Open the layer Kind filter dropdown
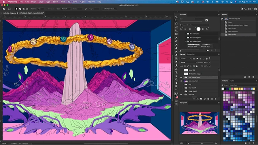This screenshot has height=145, width=258. (x=186, y=59)
